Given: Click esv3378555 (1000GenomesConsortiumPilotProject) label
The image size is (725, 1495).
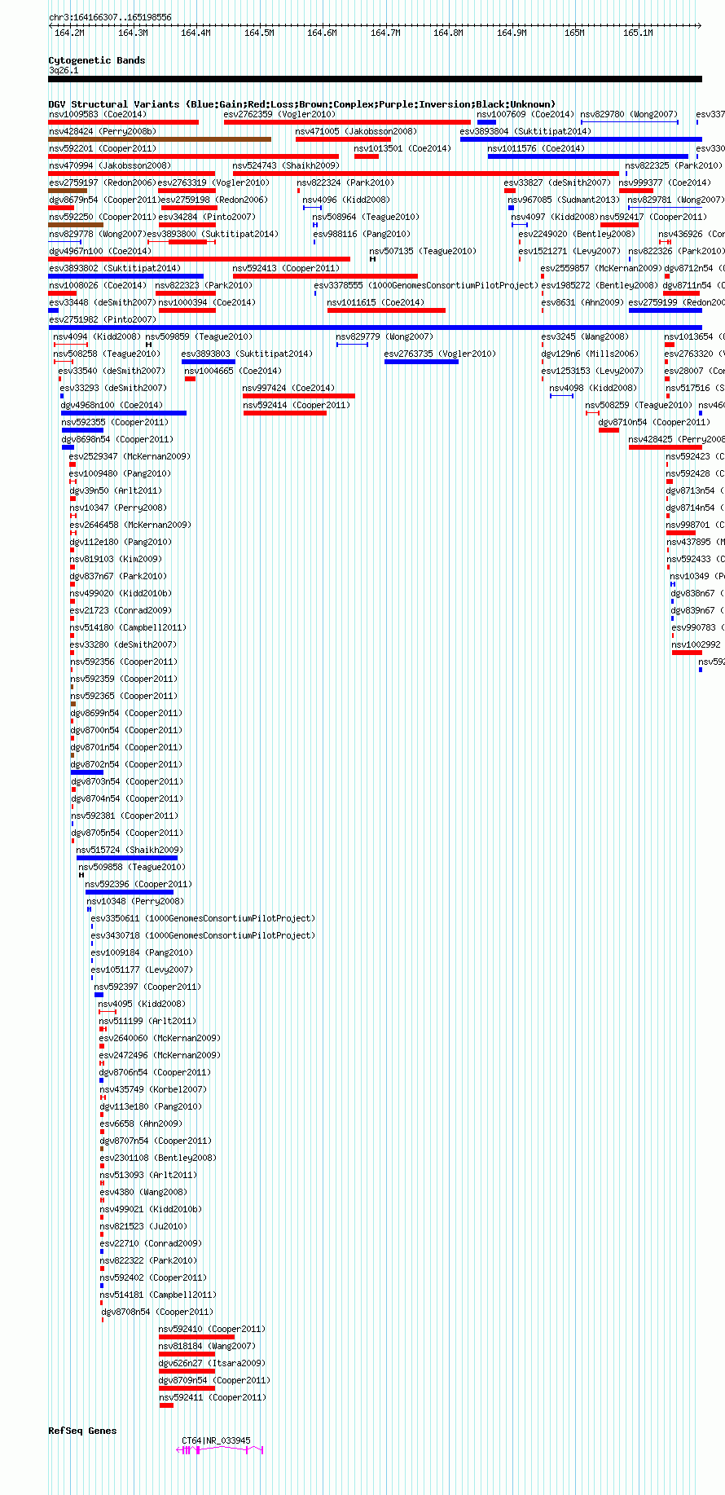Looking at the screenshot, I should tap(426, 285).
